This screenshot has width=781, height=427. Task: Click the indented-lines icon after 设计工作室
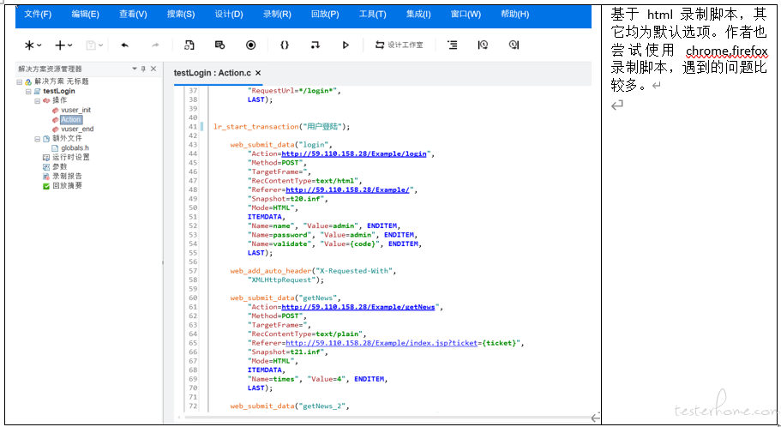(452, 45)
